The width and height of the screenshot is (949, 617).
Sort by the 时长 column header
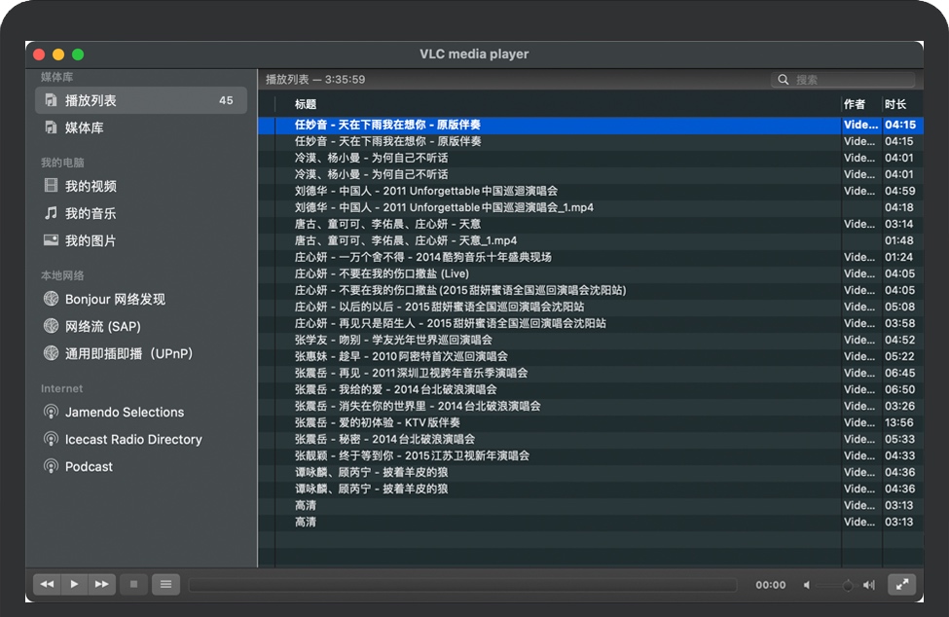[895, 104]
